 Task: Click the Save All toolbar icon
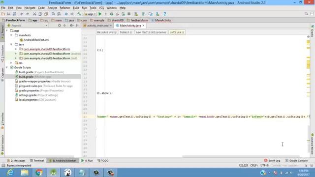(x=9, y=14)
